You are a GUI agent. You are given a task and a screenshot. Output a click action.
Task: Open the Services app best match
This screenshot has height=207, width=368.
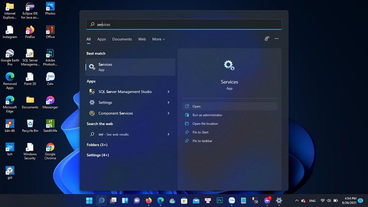(x=130, y=67)
